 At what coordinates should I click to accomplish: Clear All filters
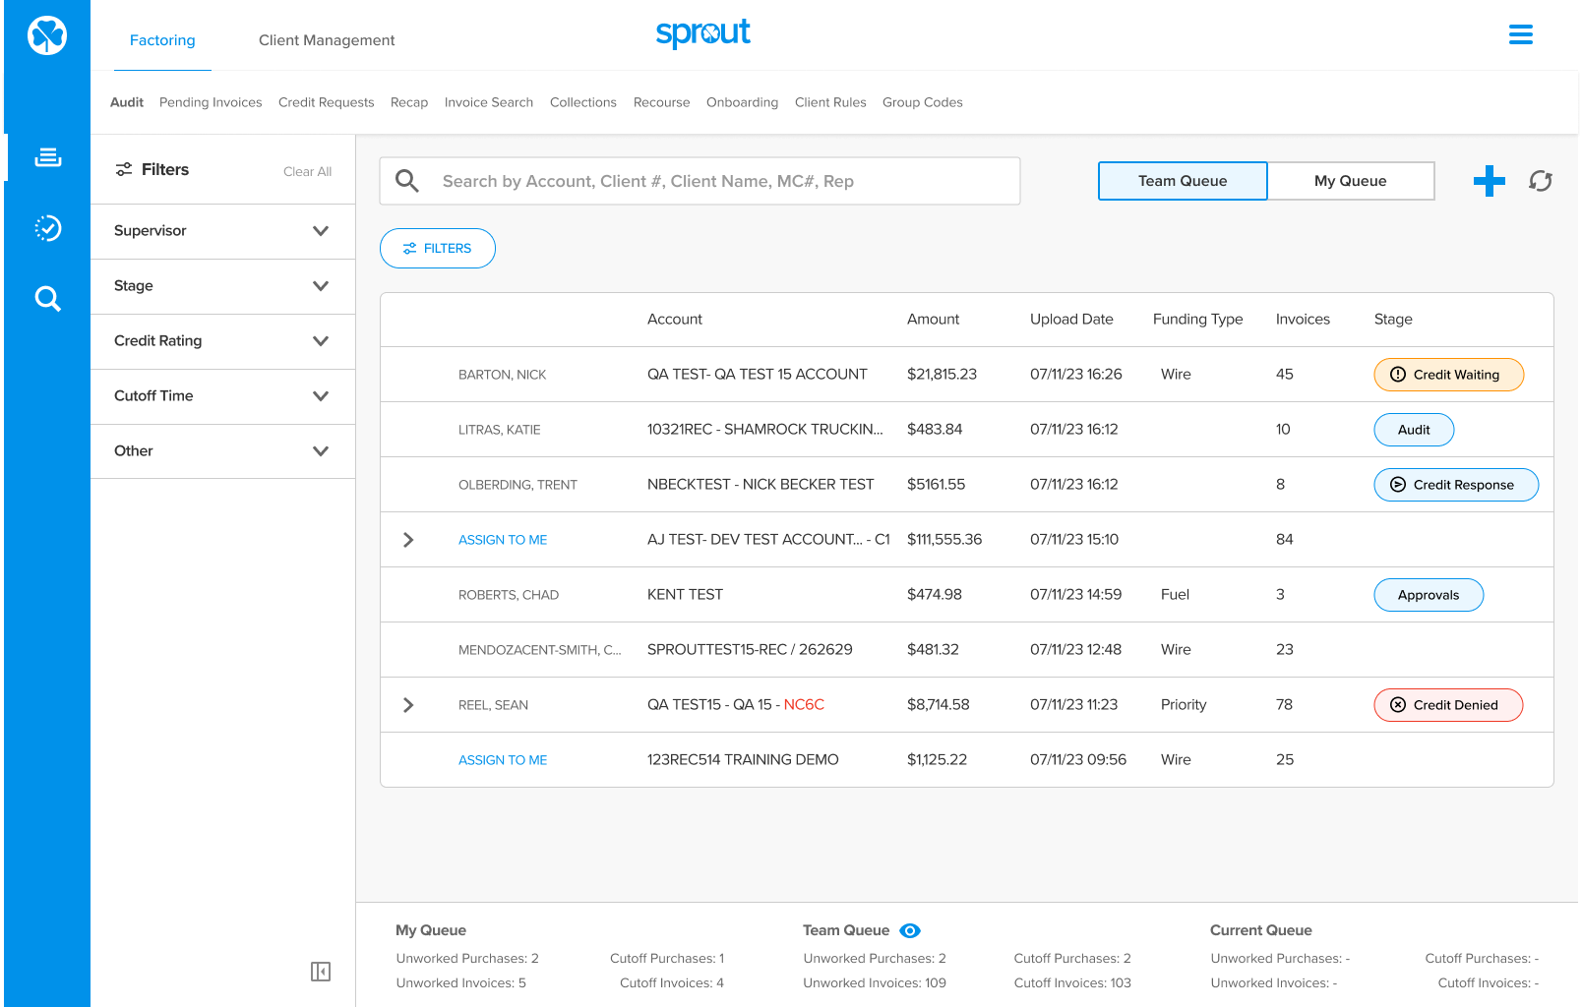308,171
